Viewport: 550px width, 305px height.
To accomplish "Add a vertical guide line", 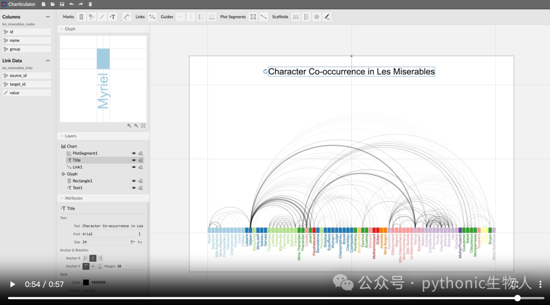I will 191,17.
